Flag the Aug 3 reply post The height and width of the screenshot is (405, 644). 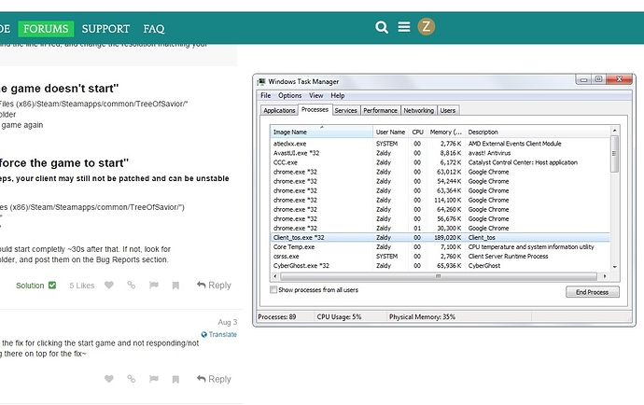[x=153, y=379]
